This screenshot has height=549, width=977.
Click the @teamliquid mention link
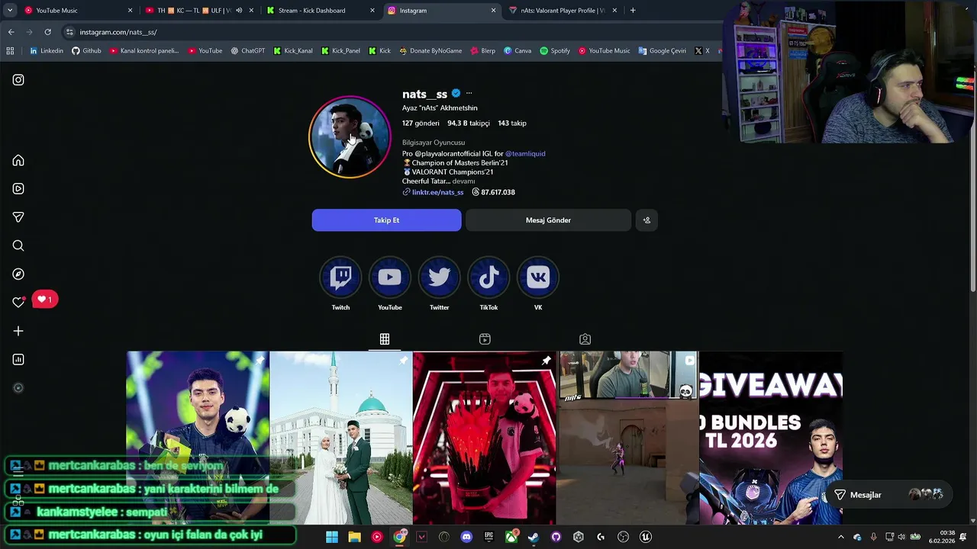pos(525,153)
